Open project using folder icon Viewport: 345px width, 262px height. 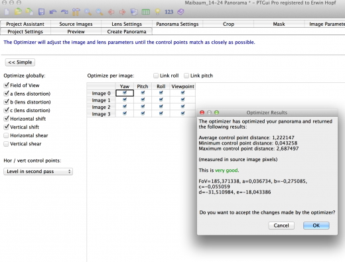click(x=18, y=11)
